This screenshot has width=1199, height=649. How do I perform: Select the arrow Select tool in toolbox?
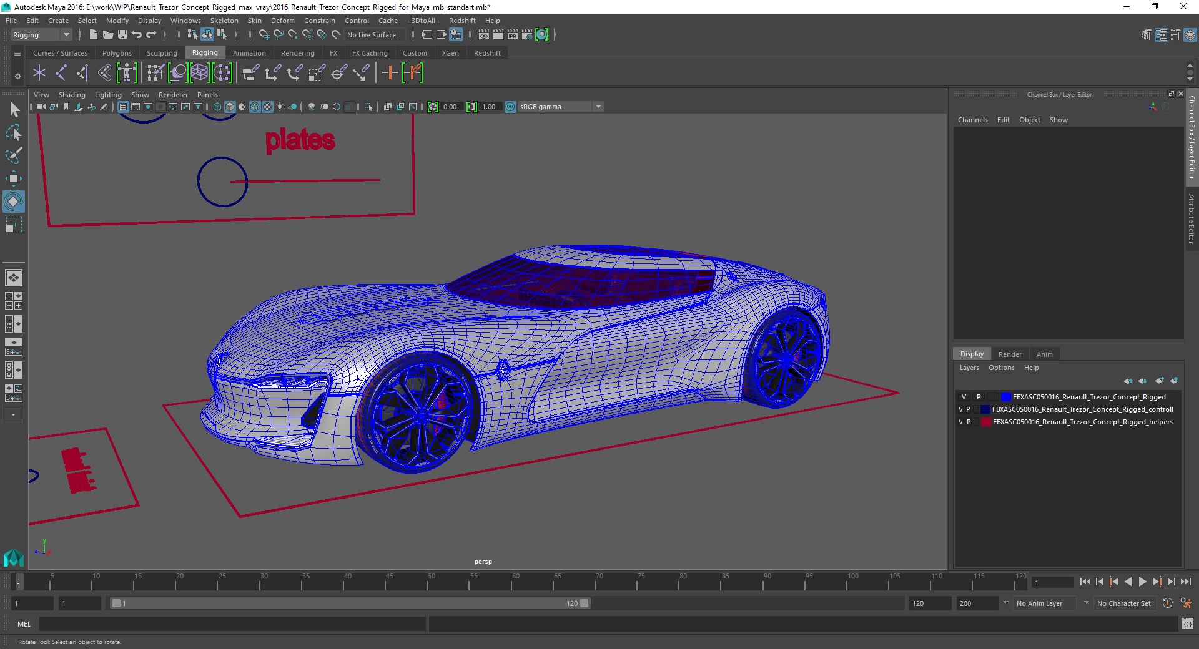(x=14, y=110)
